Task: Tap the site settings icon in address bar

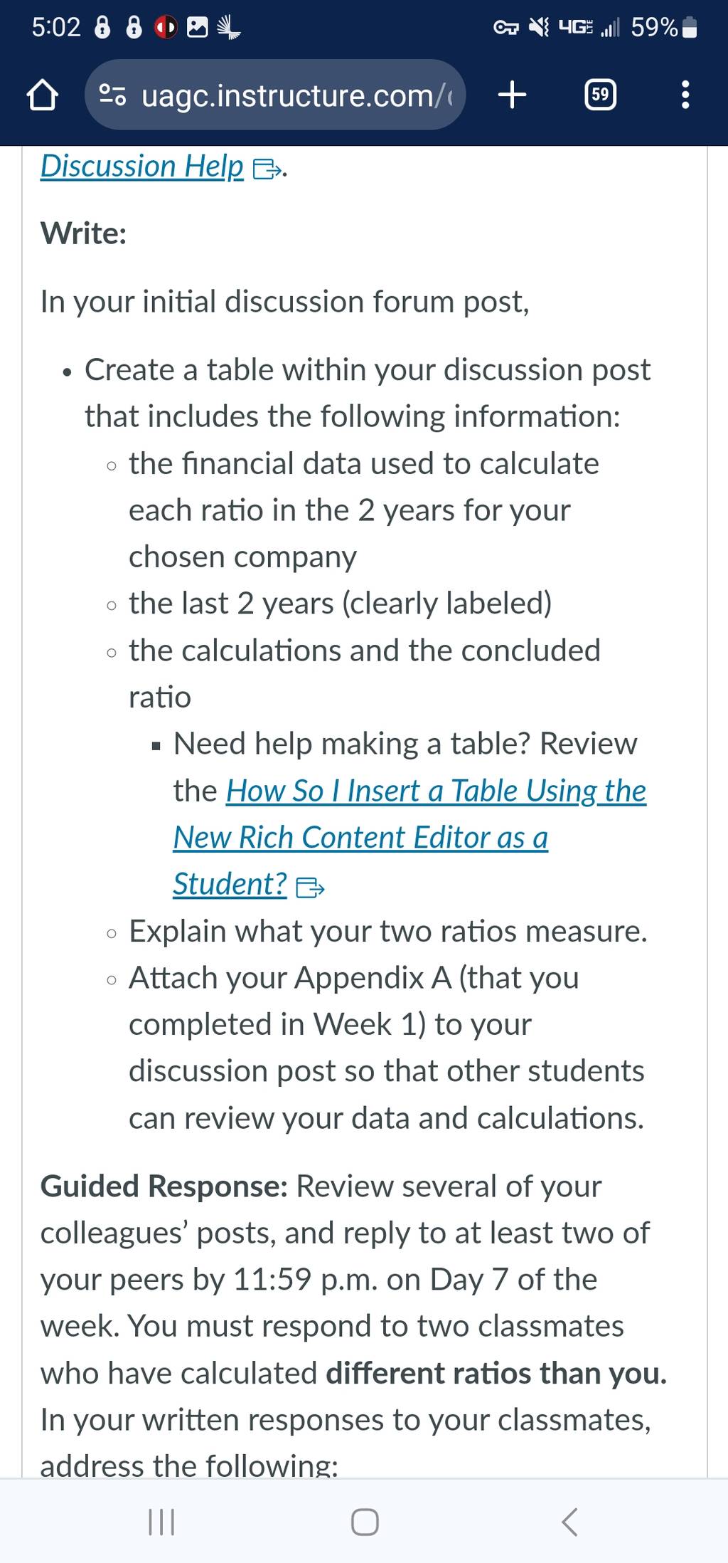Action: click(x=112, y=95)
